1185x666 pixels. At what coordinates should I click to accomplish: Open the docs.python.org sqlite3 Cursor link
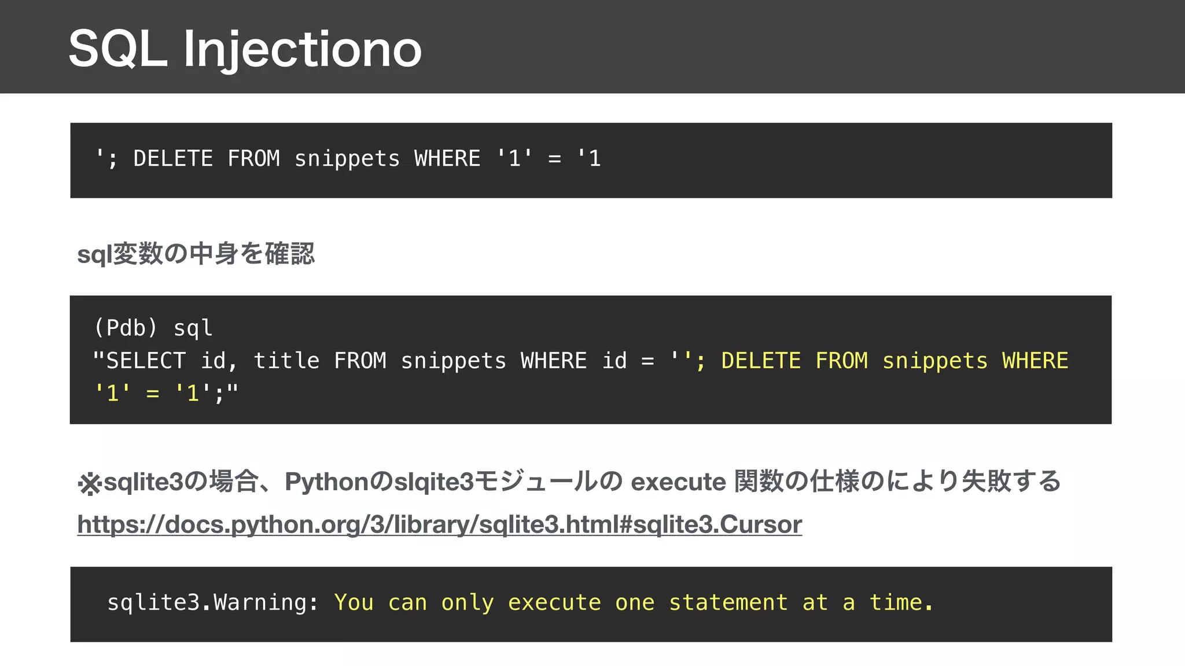pos(439,524)
